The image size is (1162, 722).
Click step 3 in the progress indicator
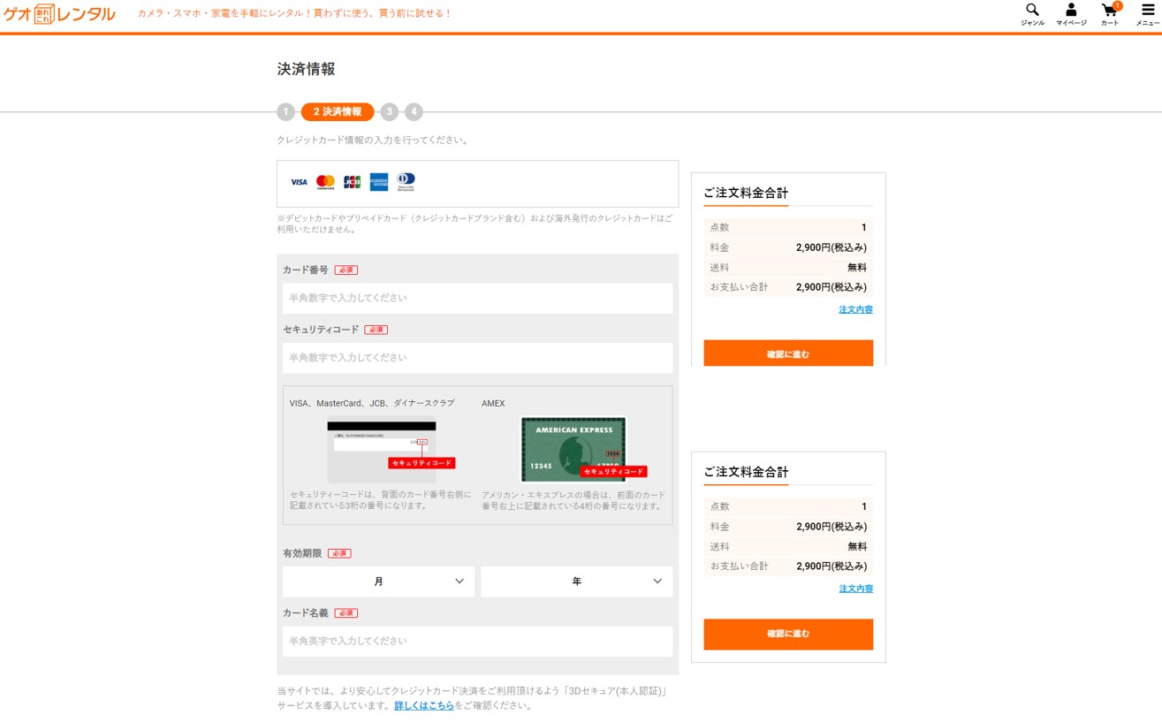click(x=390, y=112)
